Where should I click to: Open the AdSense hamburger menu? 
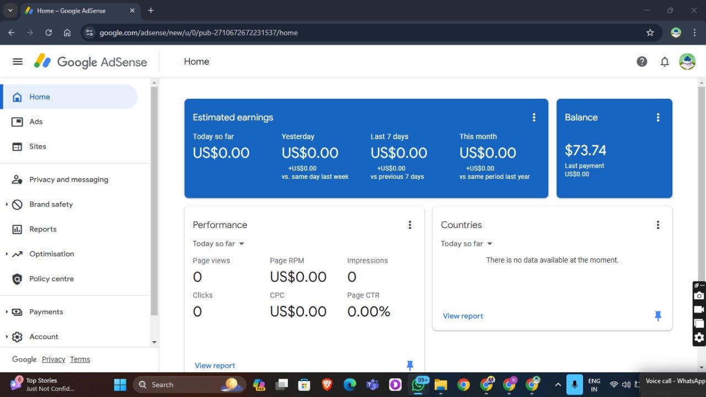18,61
